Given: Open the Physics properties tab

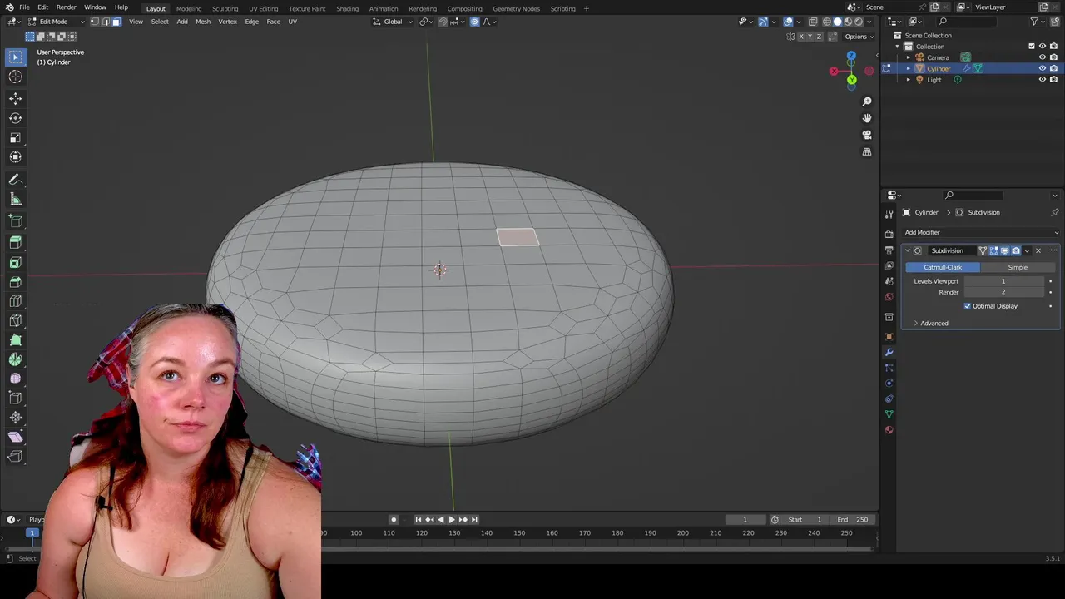Looking at the screenshot, I should click(889, 384).
